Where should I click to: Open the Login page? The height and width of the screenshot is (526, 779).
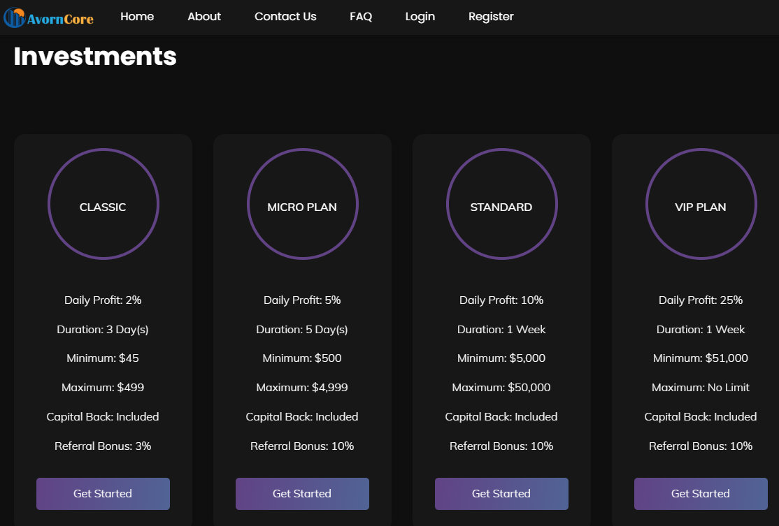point(420,17)
